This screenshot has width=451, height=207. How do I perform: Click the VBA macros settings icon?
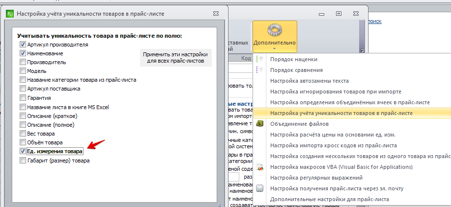(259, 167)
